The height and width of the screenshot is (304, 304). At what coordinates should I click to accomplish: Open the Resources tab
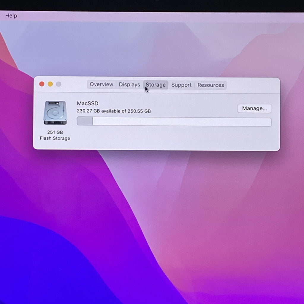coord(211,85)
